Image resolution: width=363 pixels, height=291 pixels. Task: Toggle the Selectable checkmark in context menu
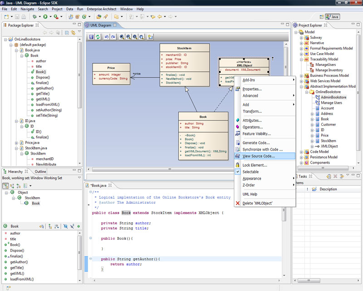click(237, 172)
